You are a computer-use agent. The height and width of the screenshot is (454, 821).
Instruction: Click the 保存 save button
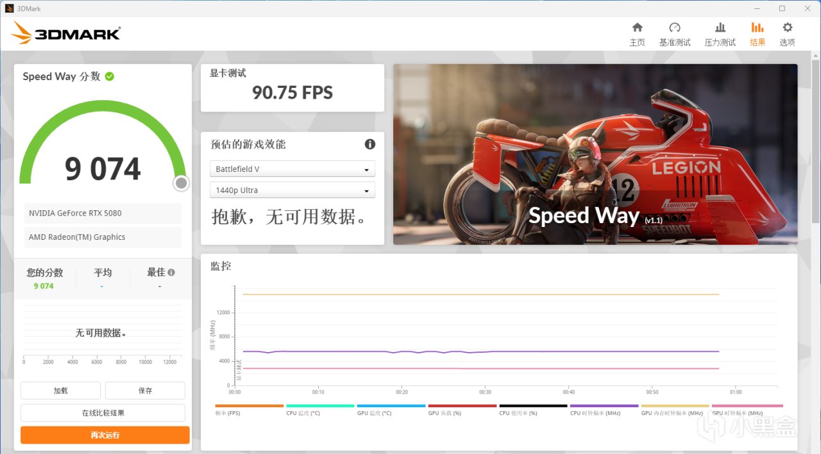145,391
